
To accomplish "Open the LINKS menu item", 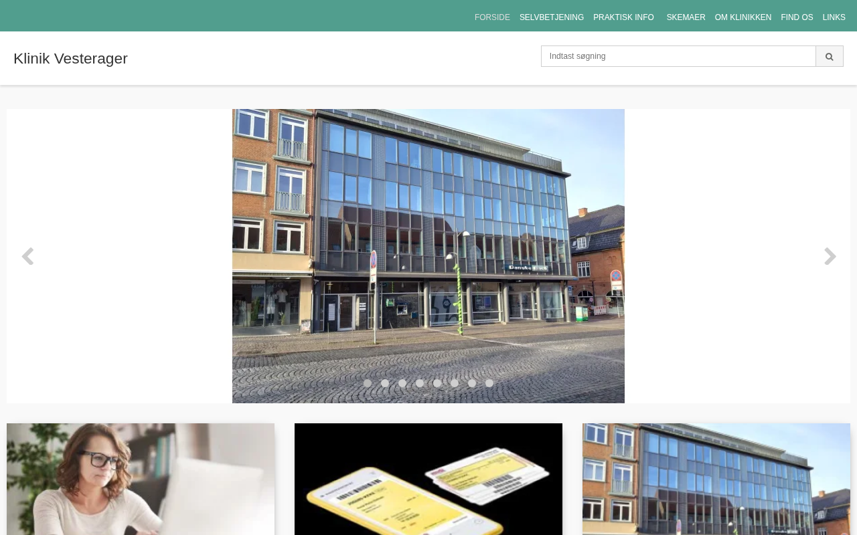I will (x=834, y=17).
